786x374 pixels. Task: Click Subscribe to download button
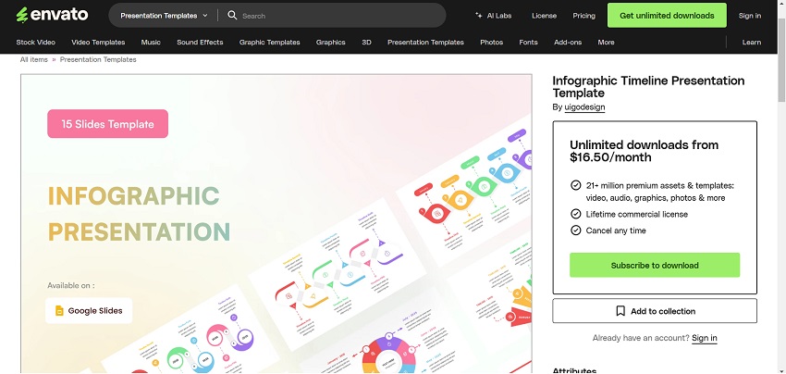tap(655, 265)
